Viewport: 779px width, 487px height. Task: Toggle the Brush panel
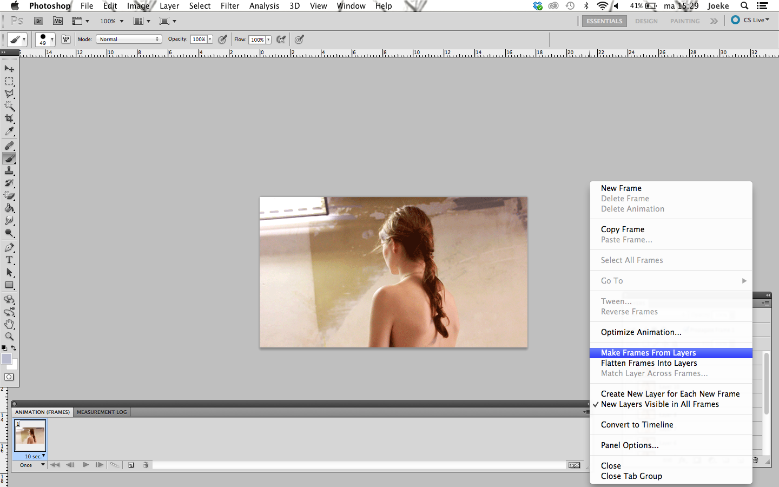point(66,40)
